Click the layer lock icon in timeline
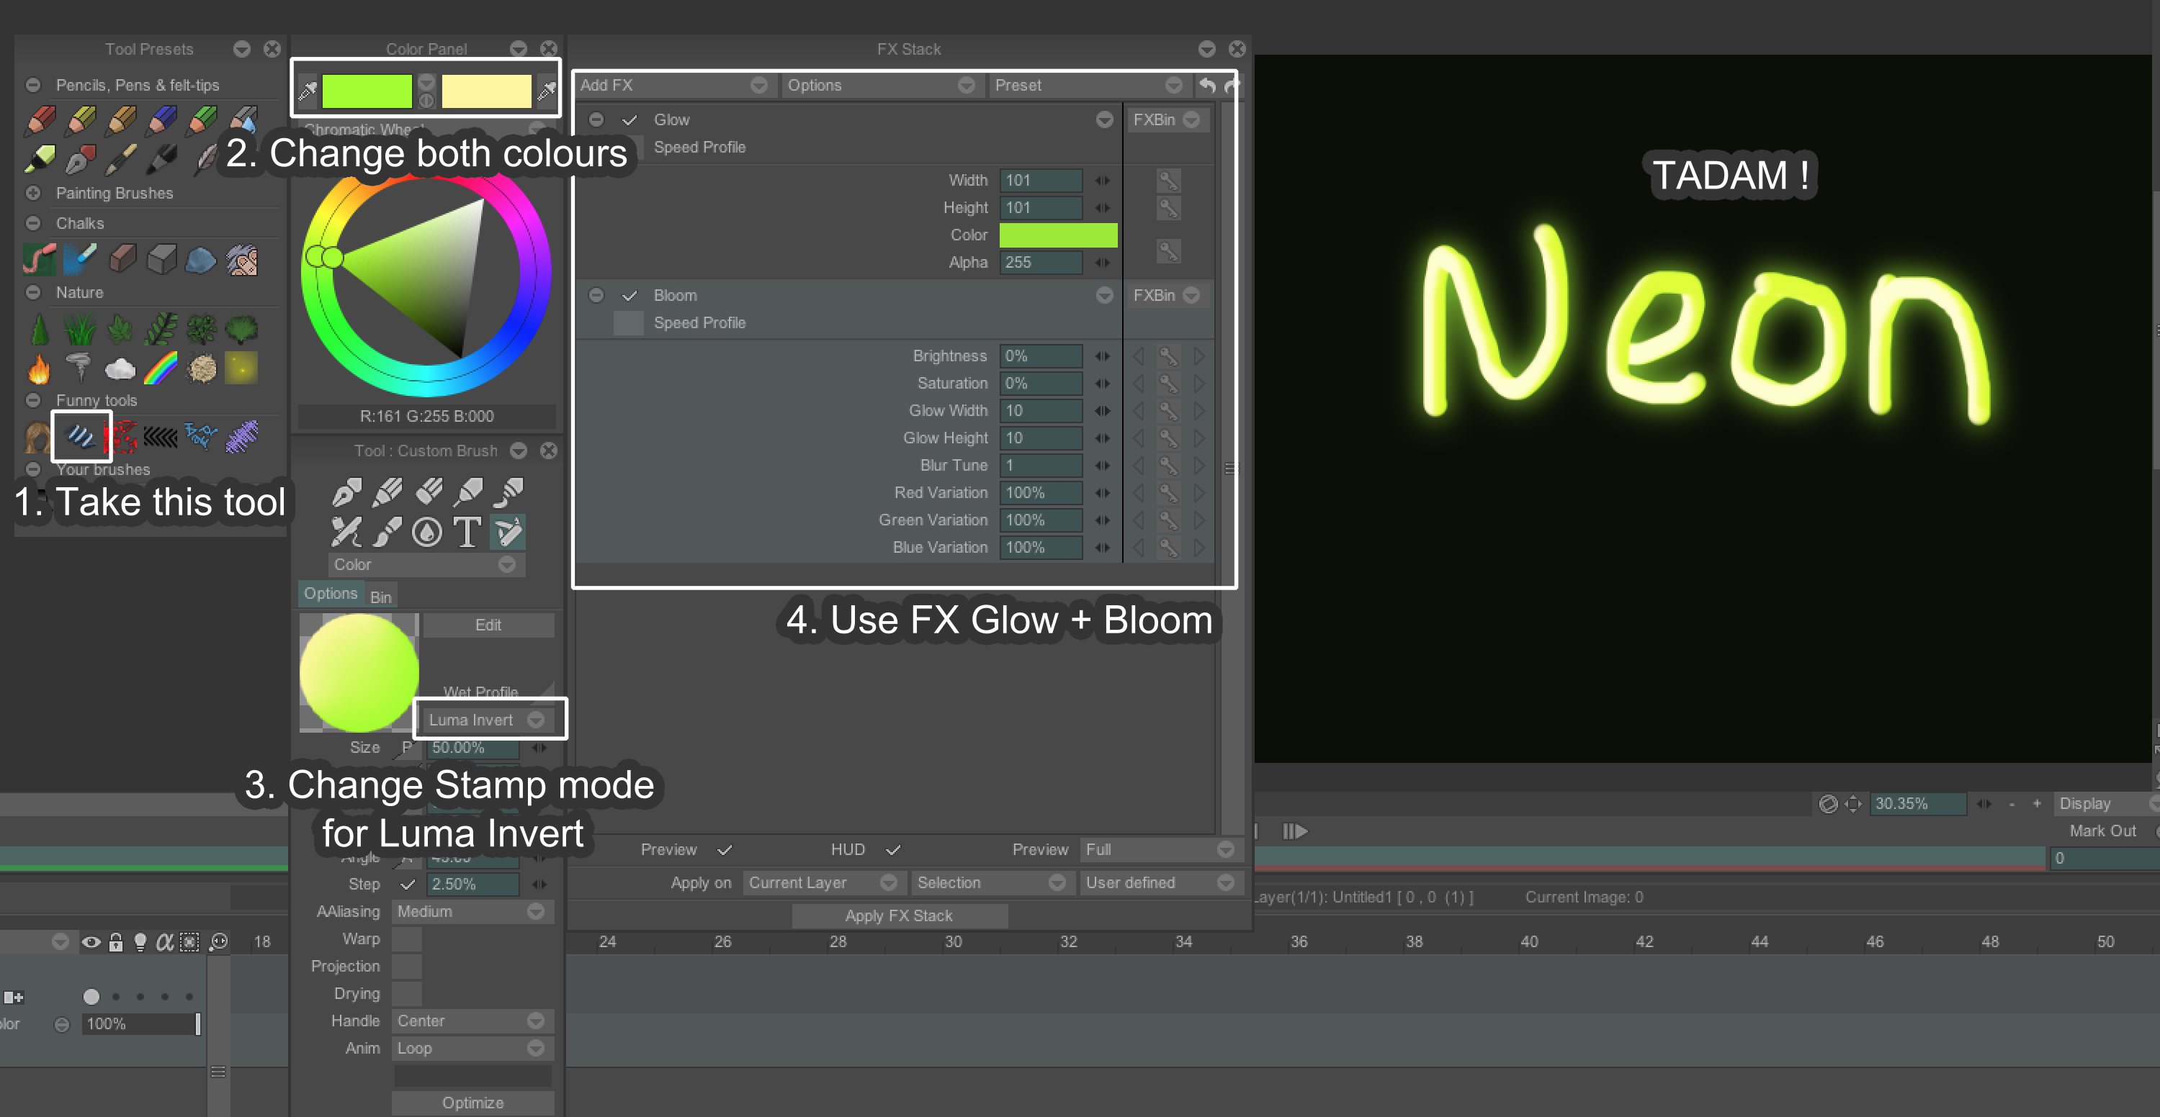This screenshot has width=2160, height=1117. pyautogui.click(x=117, y=942)
